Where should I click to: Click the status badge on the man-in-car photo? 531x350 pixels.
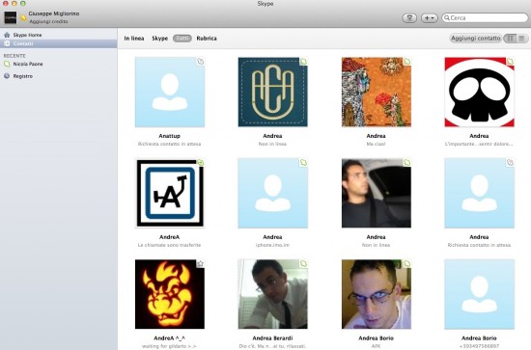pos(407,162)
